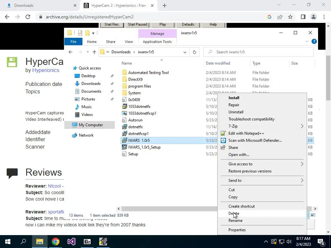The height and width of the screenshot is (248, 331).
Task: Show hidden system tray icons
Action: [266, 242]
